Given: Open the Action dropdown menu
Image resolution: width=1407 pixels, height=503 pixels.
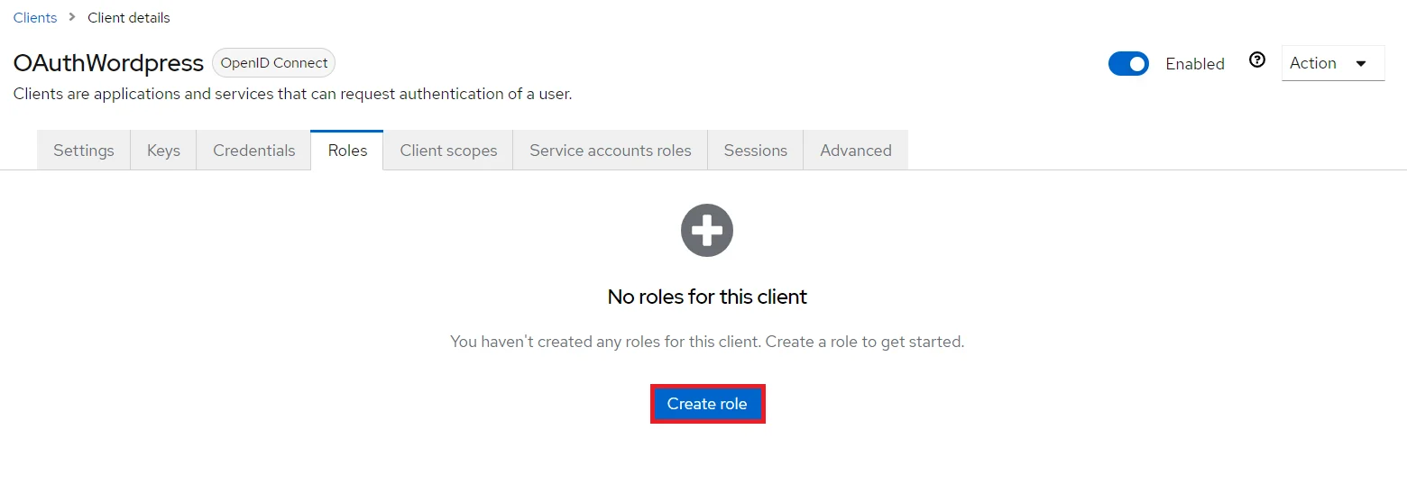Looking at the screenshot, I should [x=1333, y=63].
